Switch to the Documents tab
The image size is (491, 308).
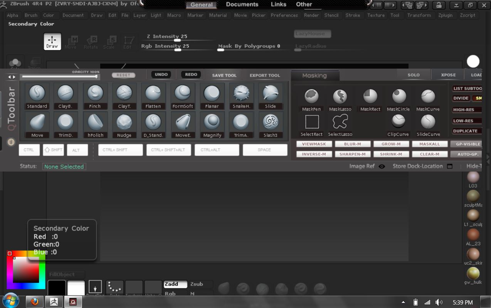coord(242,5)
